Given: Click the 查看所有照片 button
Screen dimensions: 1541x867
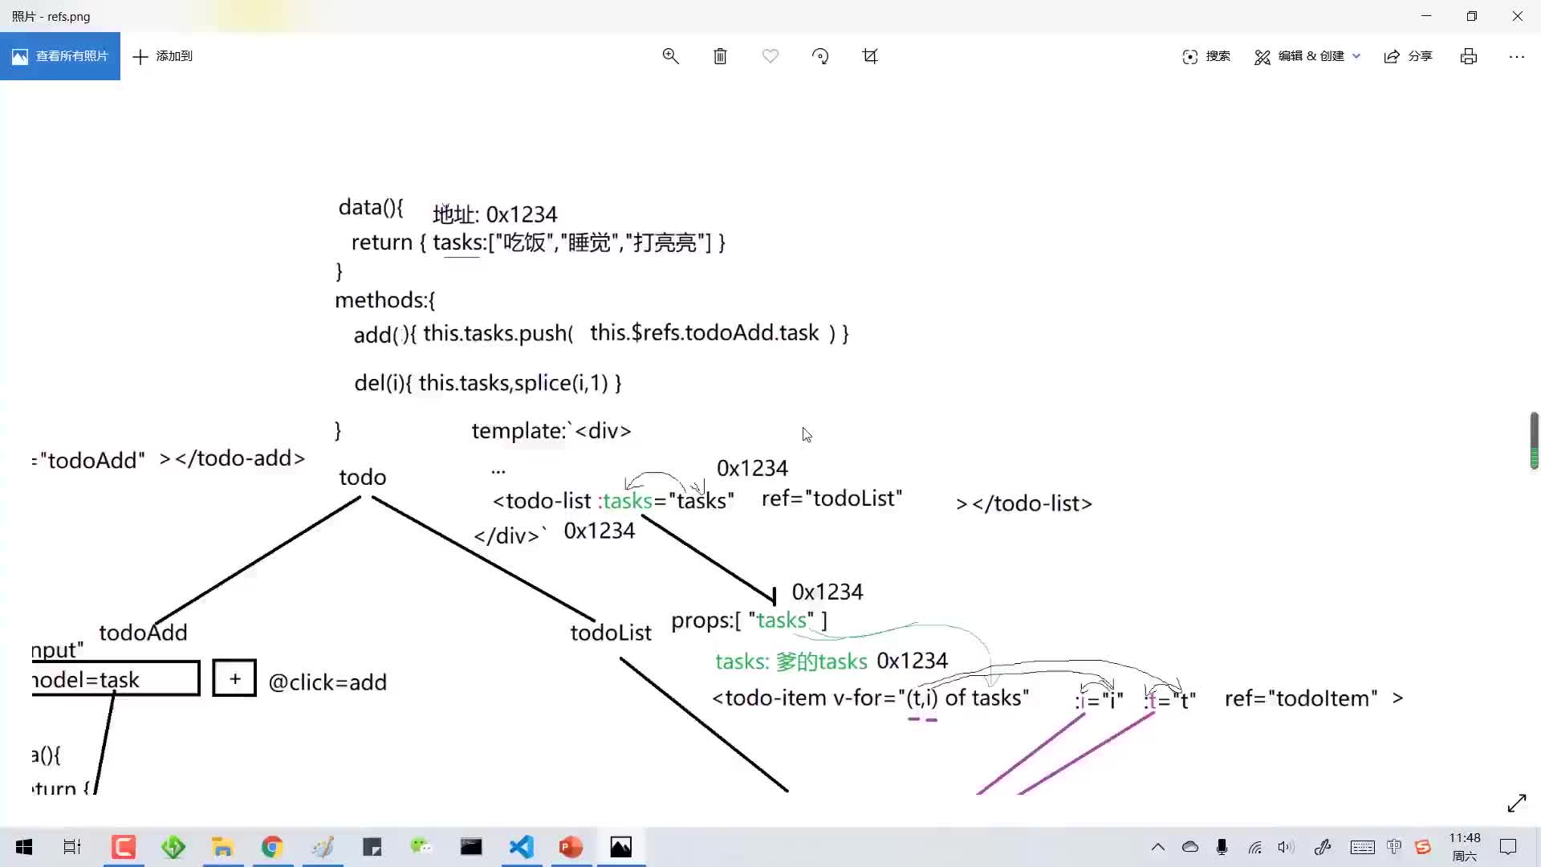Looking at the screenshot, I should point(60,56).
